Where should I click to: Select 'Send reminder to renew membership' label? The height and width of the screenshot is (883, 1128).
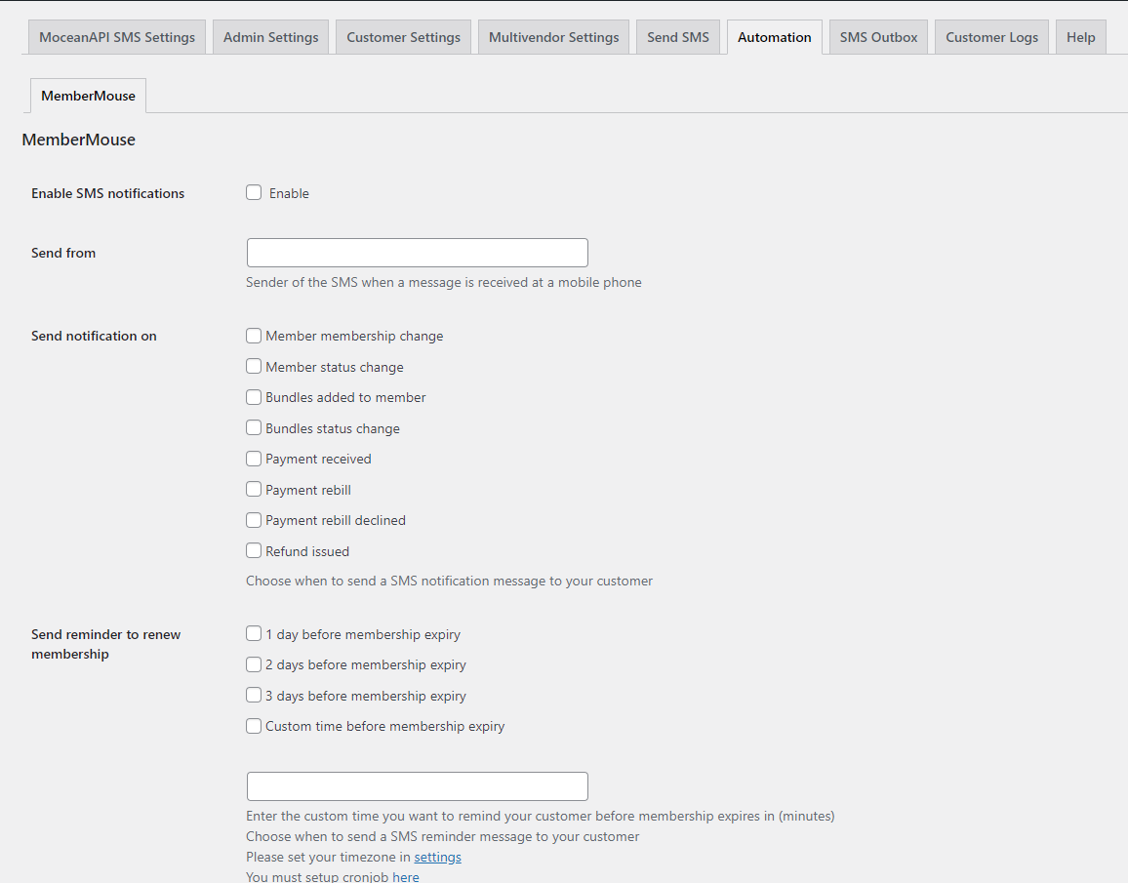pyautogui.click(x=105, y=644)
